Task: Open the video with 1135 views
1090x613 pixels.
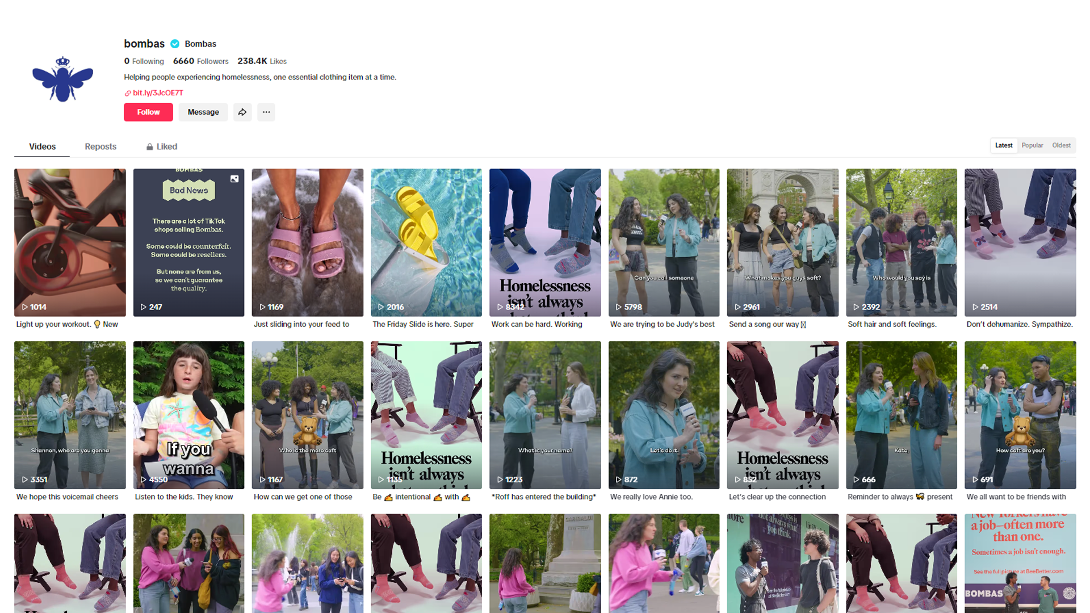Action: click(x=426, y=415)
